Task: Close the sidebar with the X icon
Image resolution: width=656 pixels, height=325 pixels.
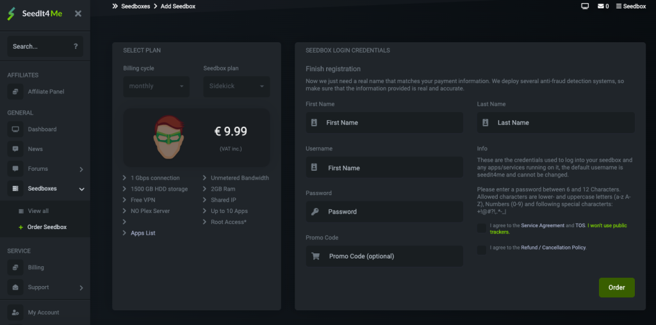Action: [78, 13]
